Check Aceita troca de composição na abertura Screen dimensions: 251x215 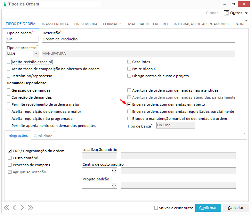[8, 69]
